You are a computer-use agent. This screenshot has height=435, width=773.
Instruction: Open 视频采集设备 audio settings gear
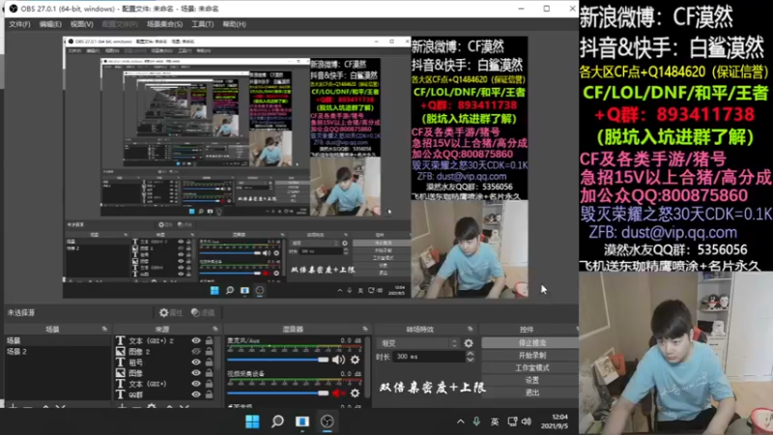pyautogui.click(x=355, y=393)
